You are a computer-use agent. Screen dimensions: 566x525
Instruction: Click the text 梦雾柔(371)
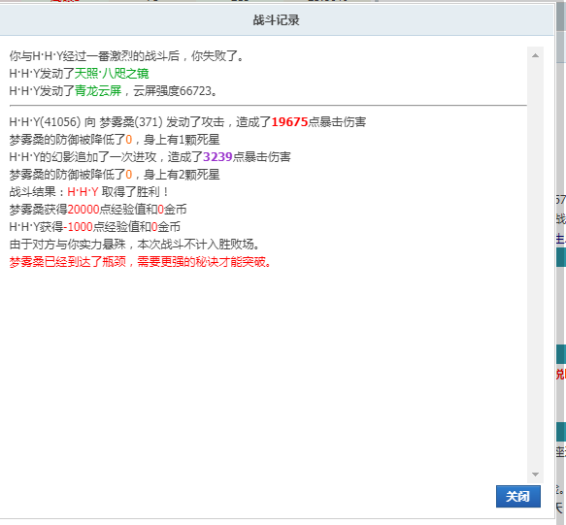point(131,122)
